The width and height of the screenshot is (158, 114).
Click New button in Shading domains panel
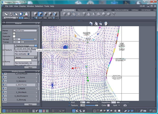pyautogui.click(x=30, y=104)
